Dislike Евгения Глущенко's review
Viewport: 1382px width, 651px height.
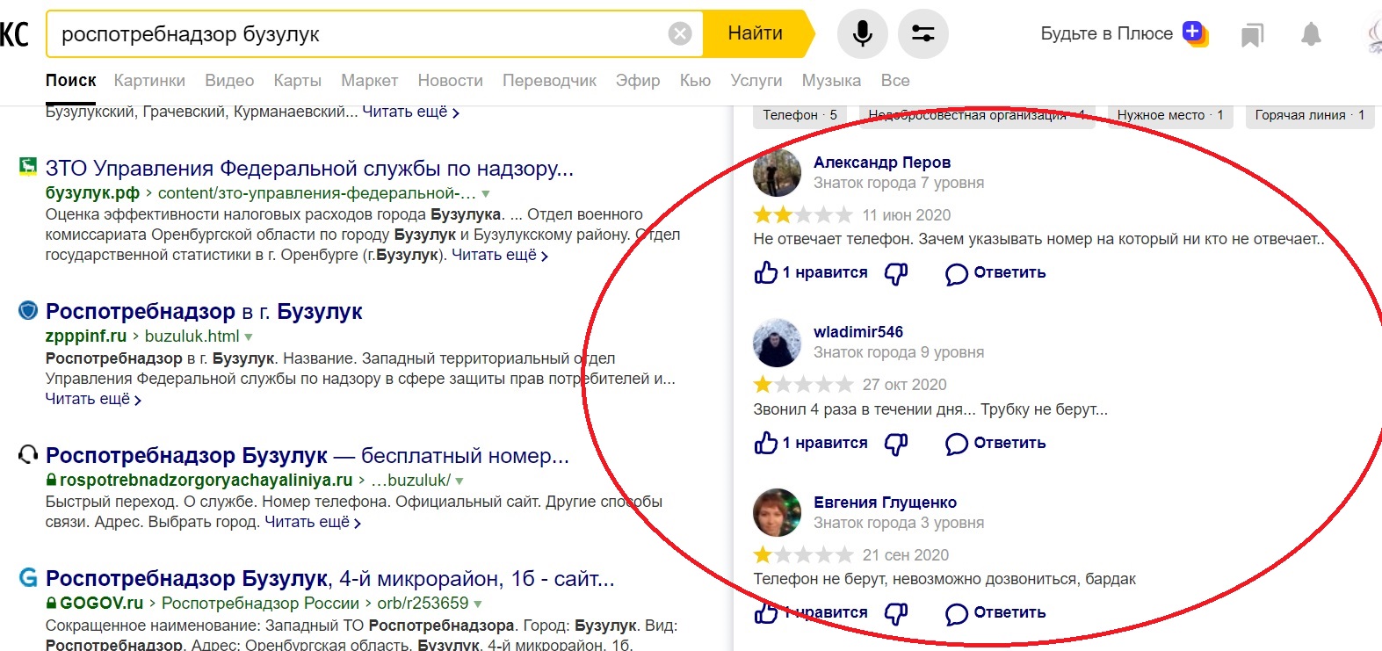(895, 613)
